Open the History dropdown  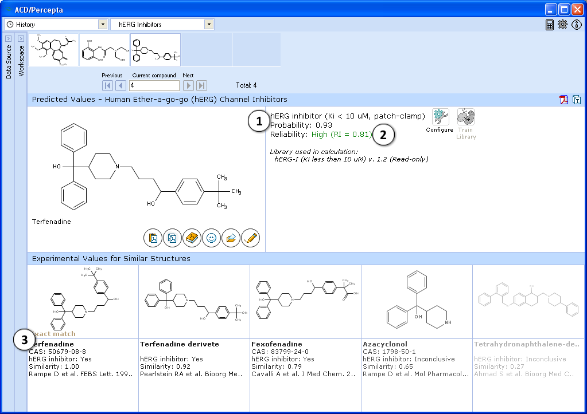click(103, 24)
